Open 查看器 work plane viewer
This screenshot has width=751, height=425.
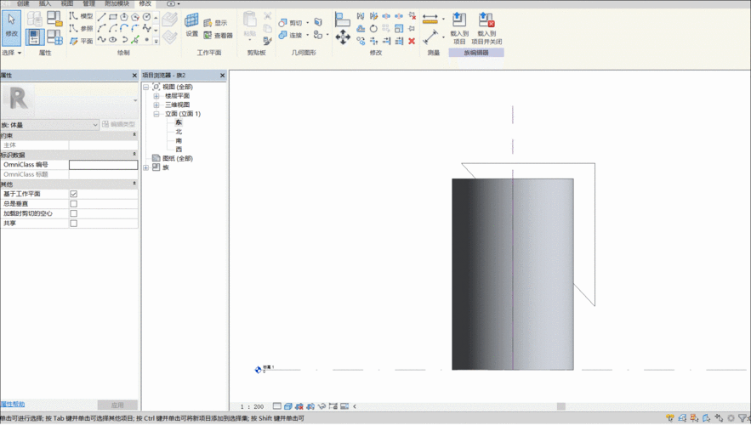coord(219,36)
